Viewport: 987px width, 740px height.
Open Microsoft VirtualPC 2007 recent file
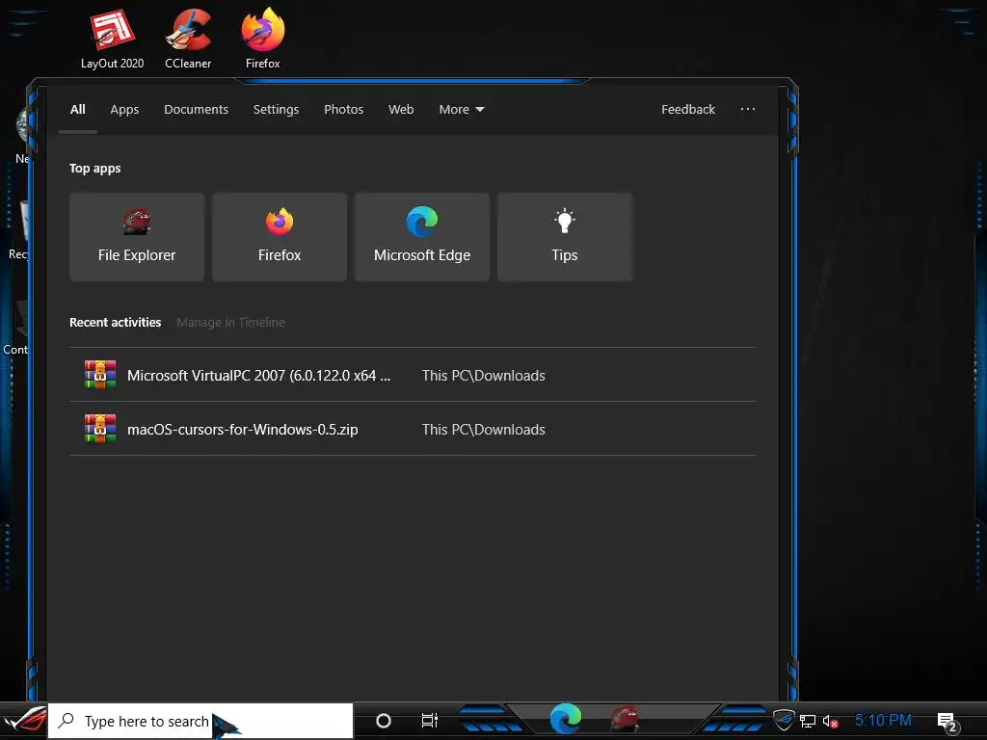pos(413,375)
